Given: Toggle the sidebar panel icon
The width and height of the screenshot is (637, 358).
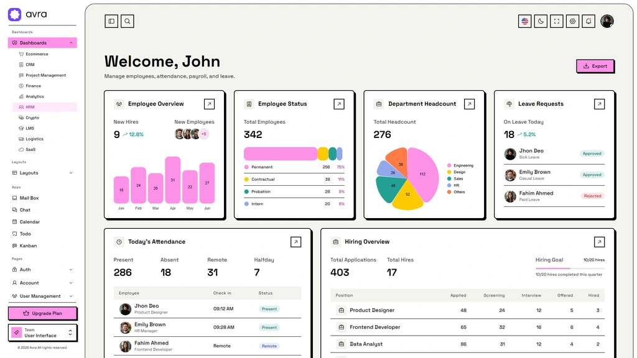Looking at the screenshot, I should point(111,21).
